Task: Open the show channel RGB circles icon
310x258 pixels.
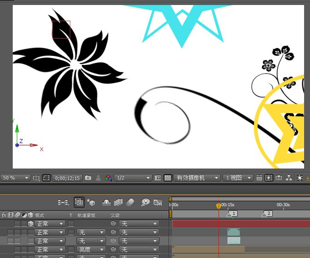Action: 108,178
